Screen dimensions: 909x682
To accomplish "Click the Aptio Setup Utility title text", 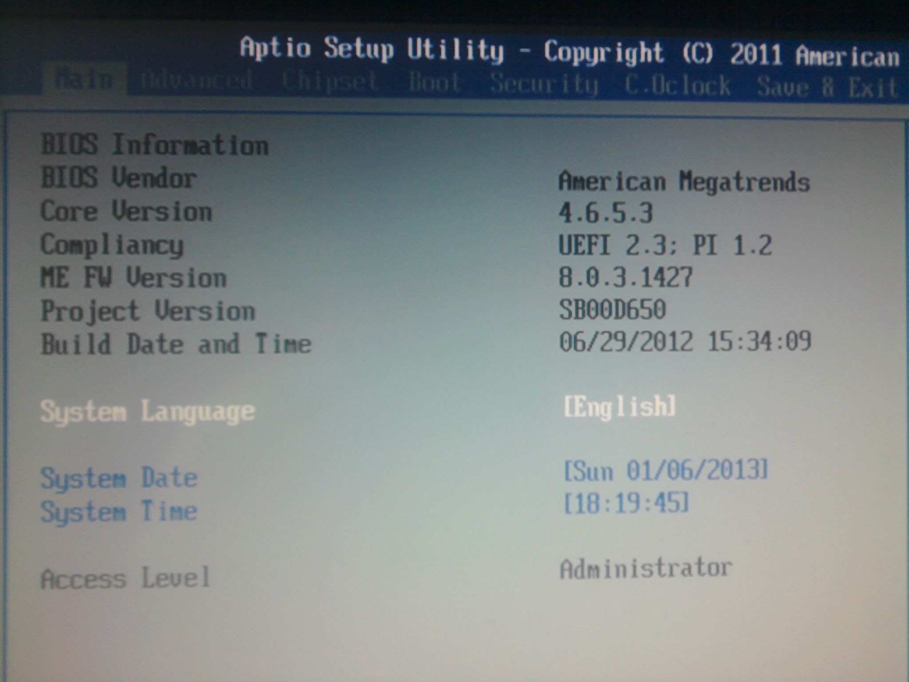I will (x=372, y=48).
